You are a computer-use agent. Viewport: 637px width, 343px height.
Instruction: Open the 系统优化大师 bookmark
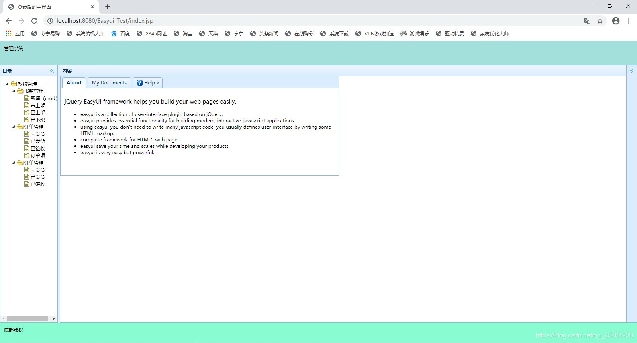tap(490, 33)
